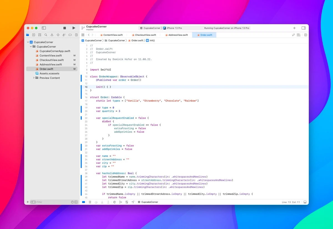
Task: Open the Find navigator magnifier icon
Action: pyautogui.click(x=46, y=35)
